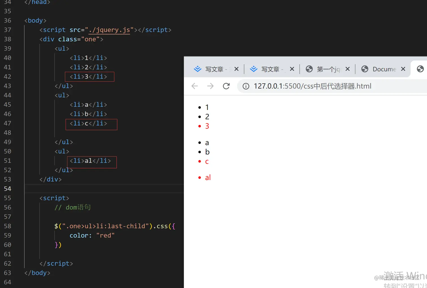427x288 pixels.
Task: Click the </body> closing tag
Action: [37, 273]
